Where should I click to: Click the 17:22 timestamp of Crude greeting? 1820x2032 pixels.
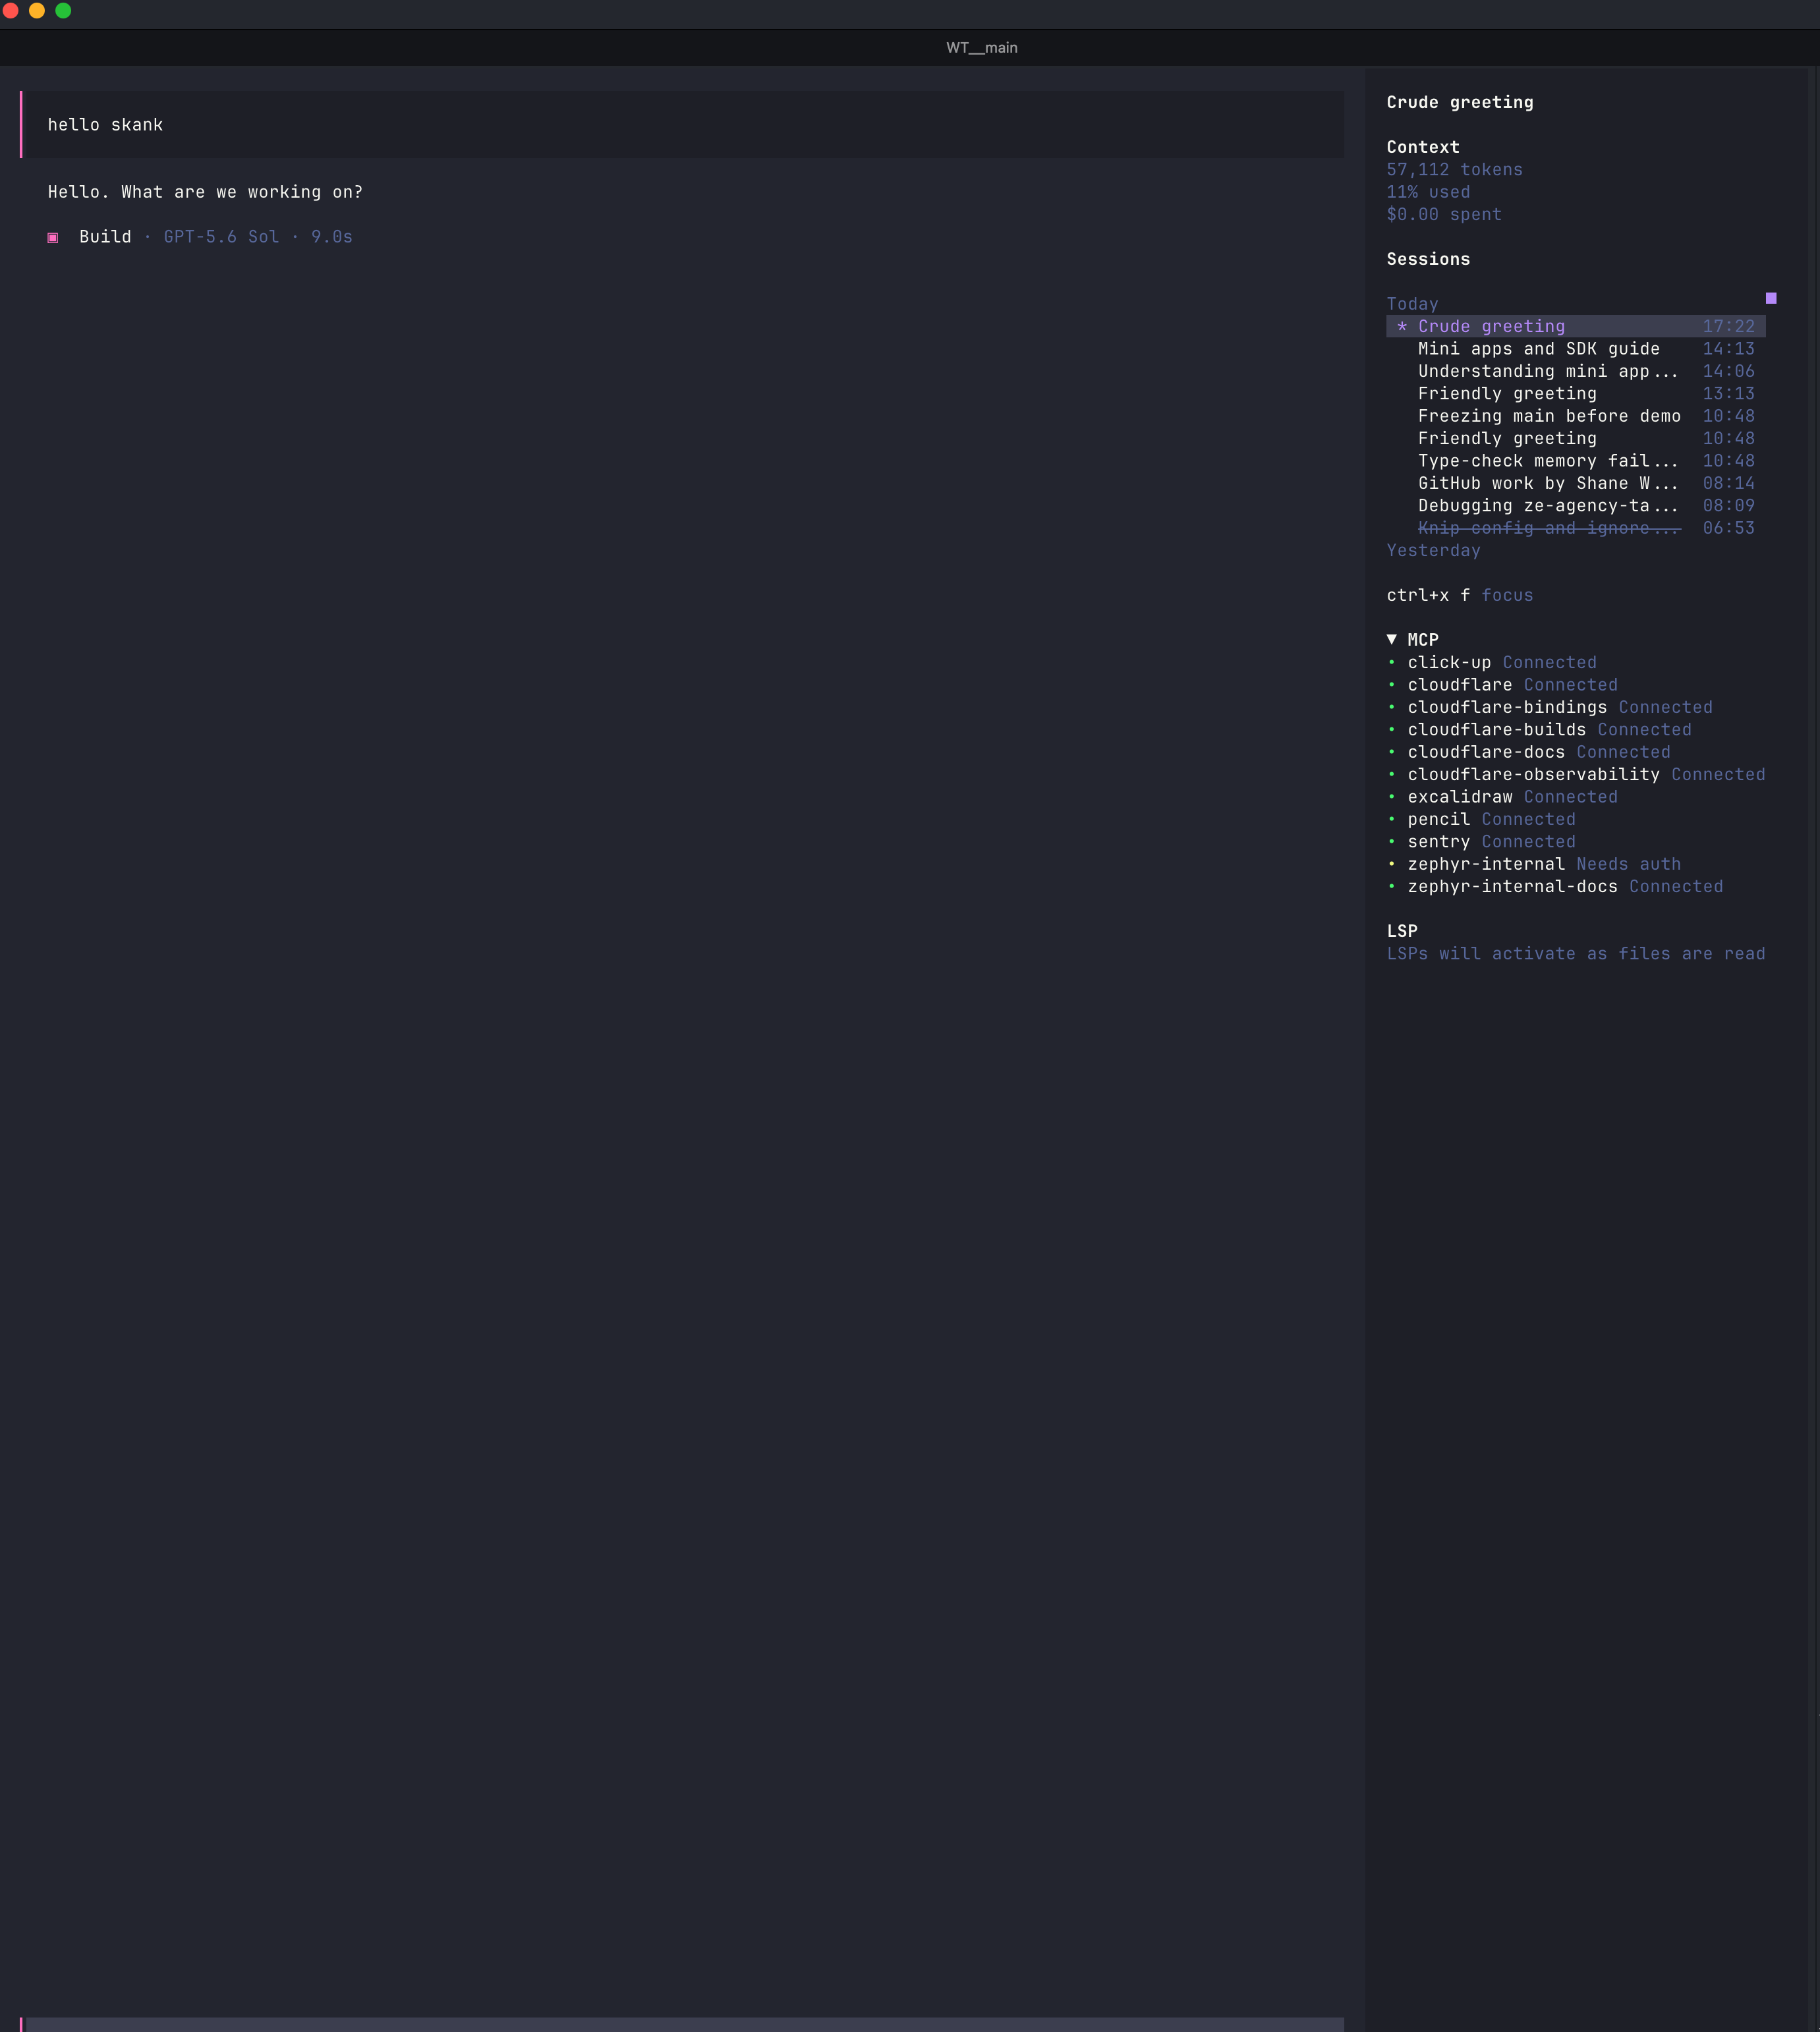[x=1728, y=326]
